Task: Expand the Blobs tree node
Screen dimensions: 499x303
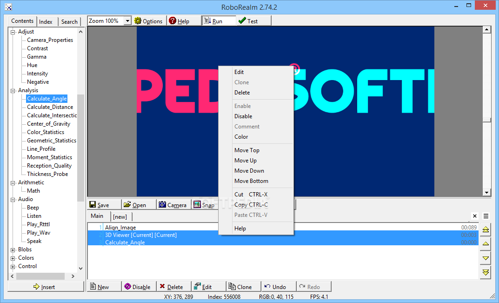Action: tap(13, 250)
